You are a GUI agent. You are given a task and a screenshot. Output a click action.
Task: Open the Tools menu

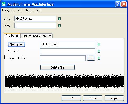tap(29, 10)
